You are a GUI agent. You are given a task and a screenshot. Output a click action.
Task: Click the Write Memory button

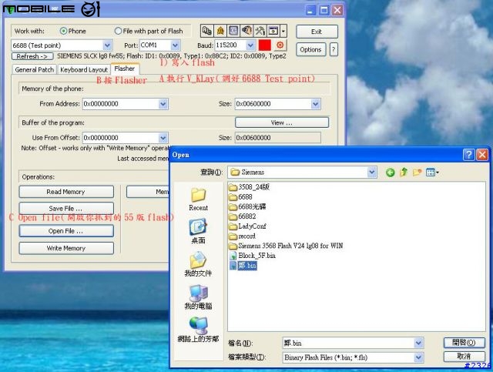coord(66,248)
